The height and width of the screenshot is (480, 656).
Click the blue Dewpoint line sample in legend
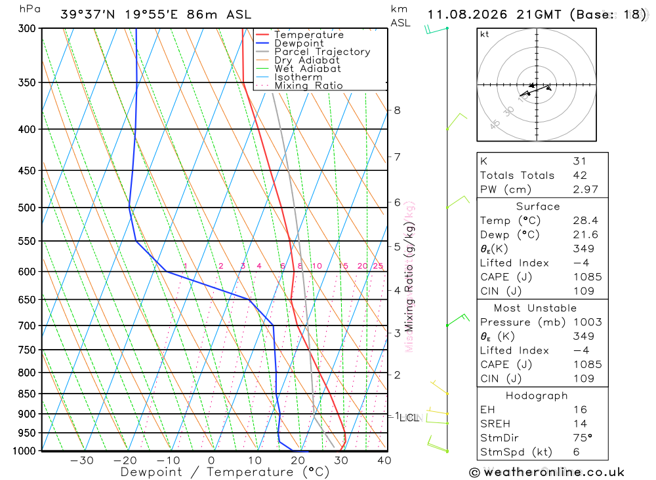262,43
